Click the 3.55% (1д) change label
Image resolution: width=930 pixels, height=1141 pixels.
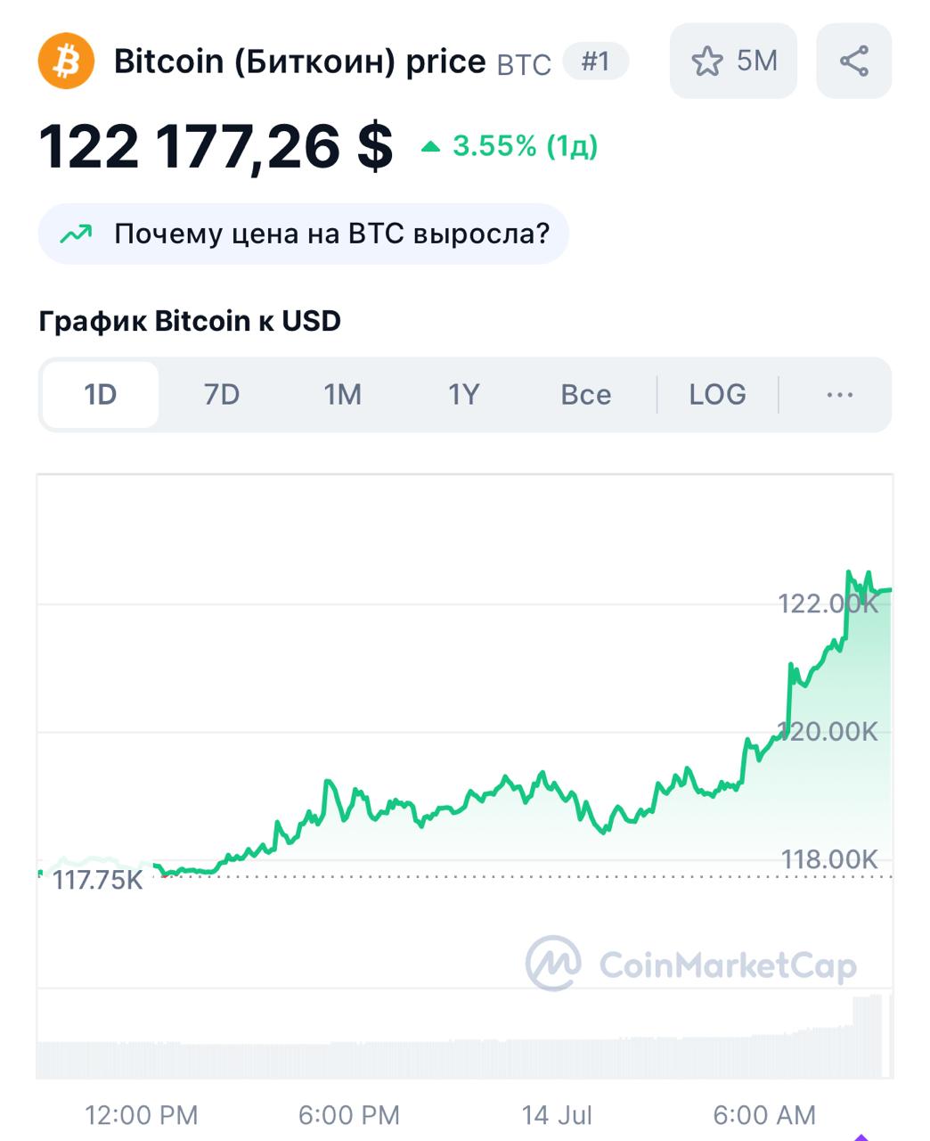(x=525, y=146)
